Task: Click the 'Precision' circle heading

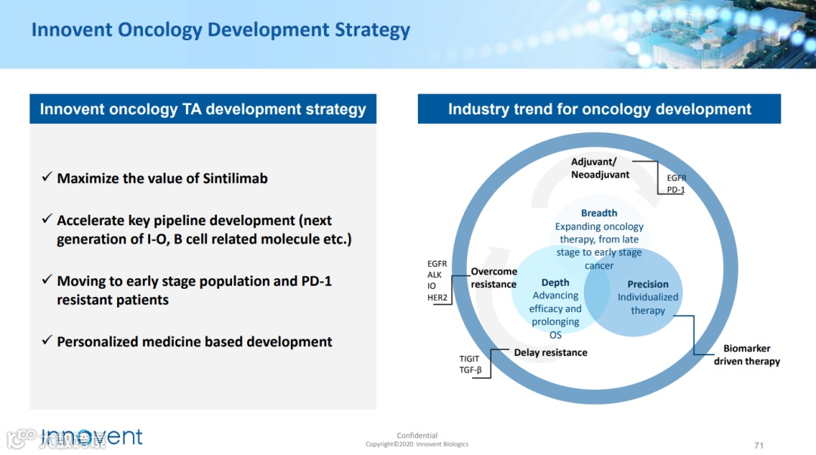Action: coord(648,284)
